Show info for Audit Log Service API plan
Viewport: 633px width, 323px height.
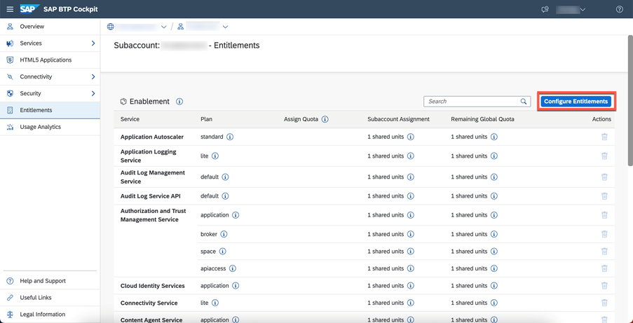(225, 196)
